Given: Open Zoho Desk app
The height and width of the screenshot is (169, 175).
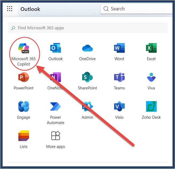Looking at the screenshot, I should 151,110.
